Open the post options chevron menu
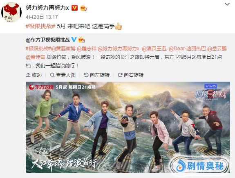The height and width of the screenshot is (178, 235). 227,4
